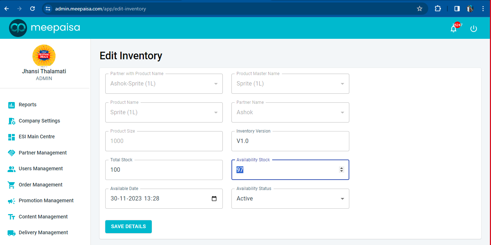Click the power logout icon

[474, 29]
